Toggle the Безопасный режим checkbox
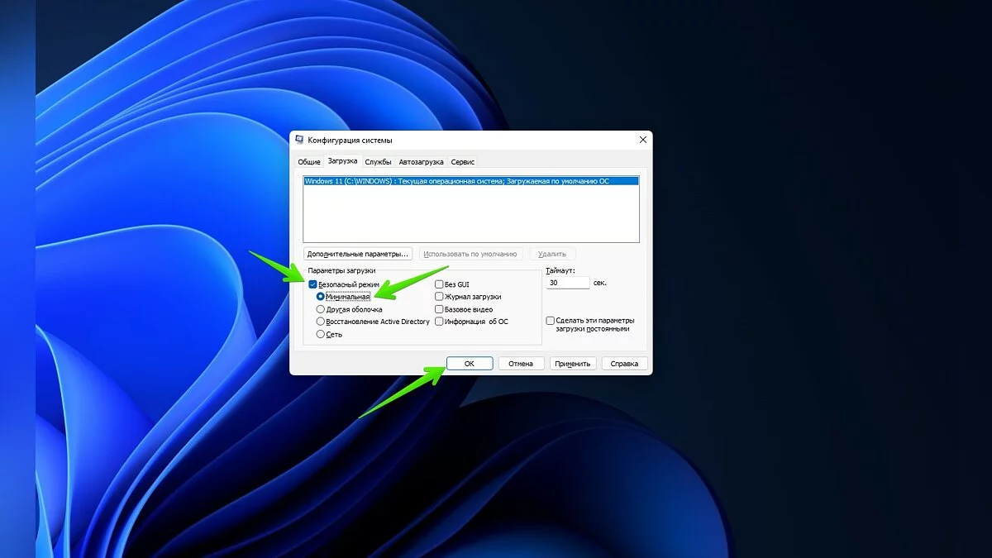The height and width of the screenshot is (558, 992). click(x=313, y=284)
